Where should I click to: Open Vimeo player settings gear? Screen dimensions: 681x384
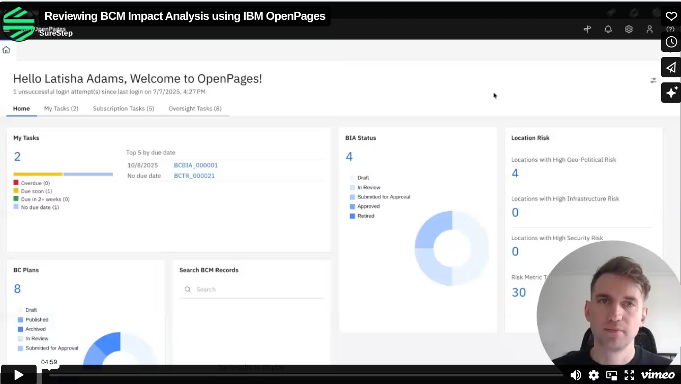click(x=594, y=375)
